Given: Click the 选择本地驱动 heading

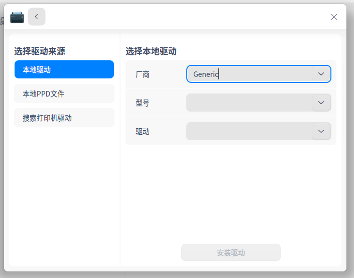Looking at the screenshot, I should 151,51.
